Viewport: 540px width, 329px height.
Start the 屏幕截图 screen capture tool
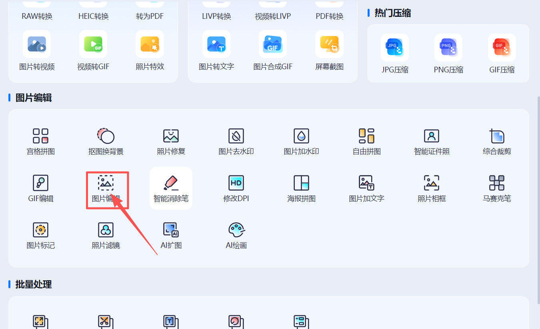pos(329,51)
